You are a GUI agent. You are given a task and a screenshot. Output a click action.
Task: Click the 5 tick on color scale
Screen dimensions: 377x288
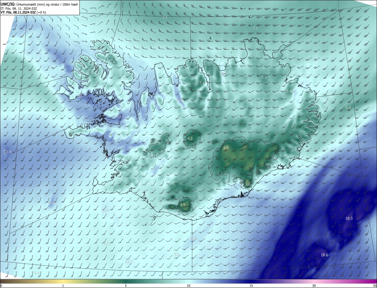[x=126, y=286]
